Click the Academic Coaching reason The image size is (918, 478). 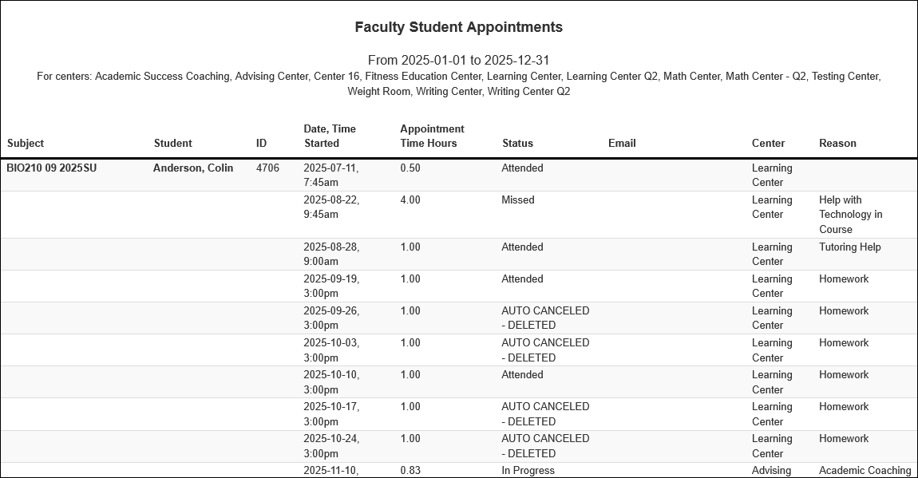point(865,471)
